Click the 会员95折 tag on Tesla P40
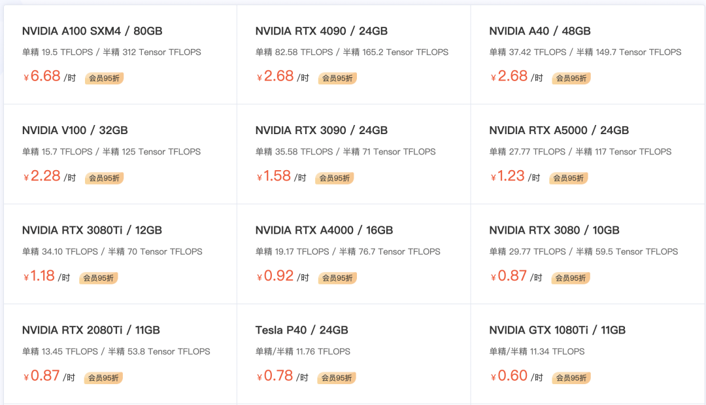The image size is (706, 405). point(335,378)
